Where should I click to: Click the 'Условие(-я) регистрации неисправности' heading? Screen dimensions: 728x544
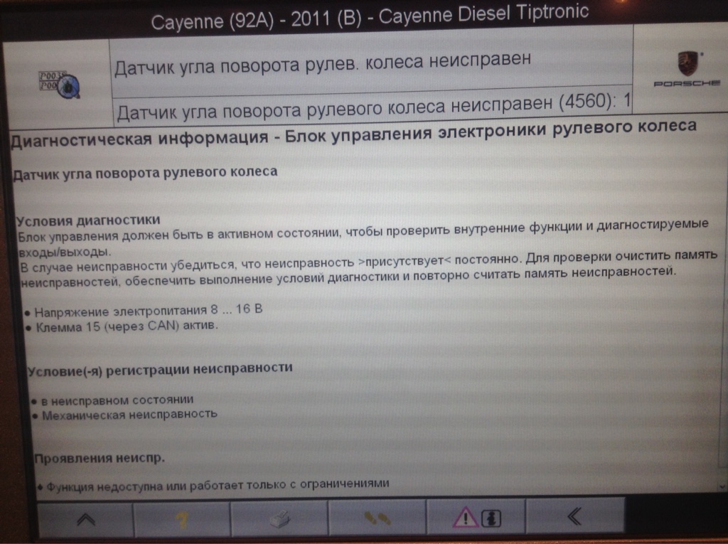pos(160,368)
